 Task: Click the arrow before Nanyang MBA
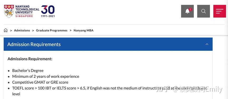coord(71,31)
